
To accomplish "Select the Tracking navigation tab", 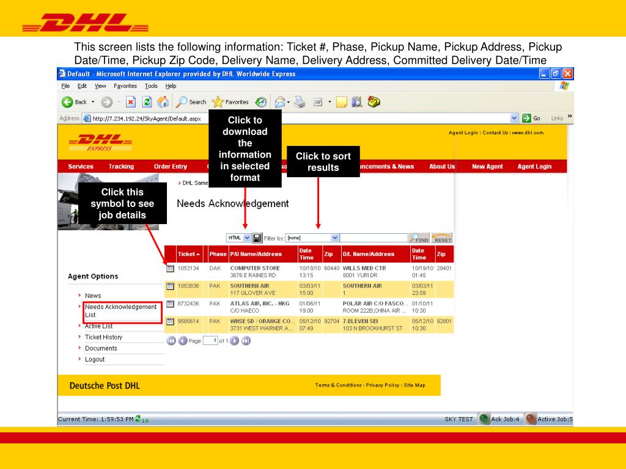I will (x=121, y=167).
